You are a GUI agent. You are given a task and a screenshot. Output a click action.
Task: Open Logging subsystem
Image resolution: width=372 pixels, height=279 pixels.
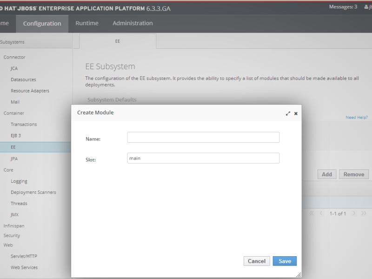(x=19, y=181)
